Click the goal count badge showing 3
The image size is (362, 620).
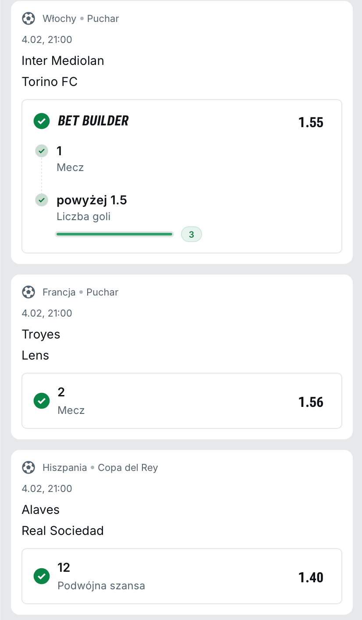click(192, 235)
